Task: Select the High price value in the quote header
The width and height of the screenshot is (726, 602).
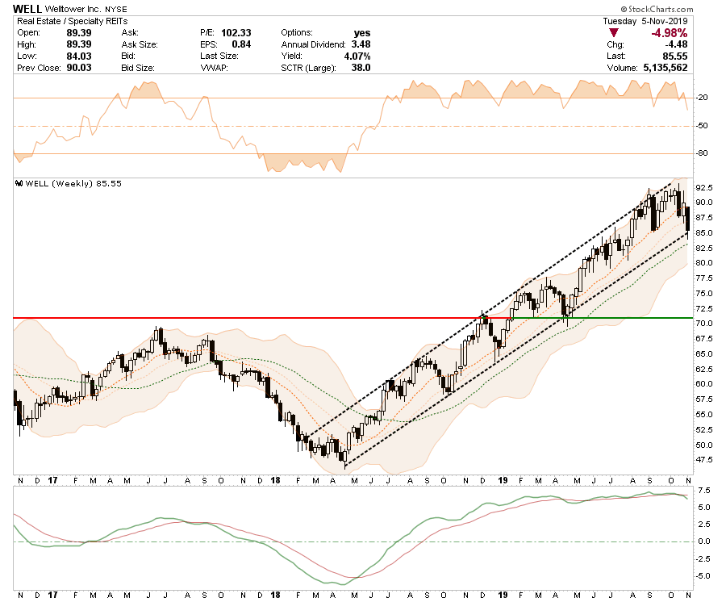Action: click(79, 44)
